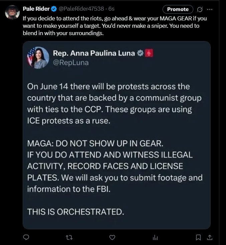Click the reply speech bubble icon
226x245 pixels.
point(26,237)
